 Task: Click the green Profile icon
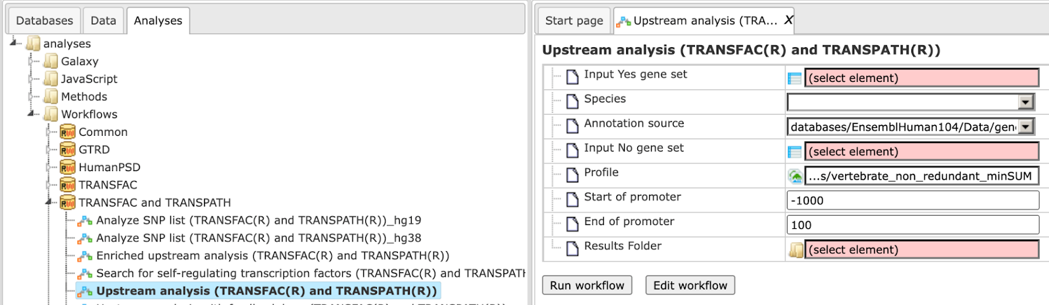pyautogui.click(x=795, y=176)
